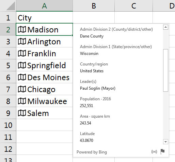Click the card scrollbar down arrow
Viewport: 175px width, 162px height.
[165, 142]
